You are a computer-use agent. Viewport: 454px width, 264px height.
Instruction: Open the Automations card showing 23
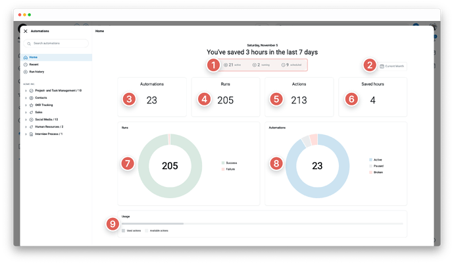pyautogui.click(x=152, y=97)
